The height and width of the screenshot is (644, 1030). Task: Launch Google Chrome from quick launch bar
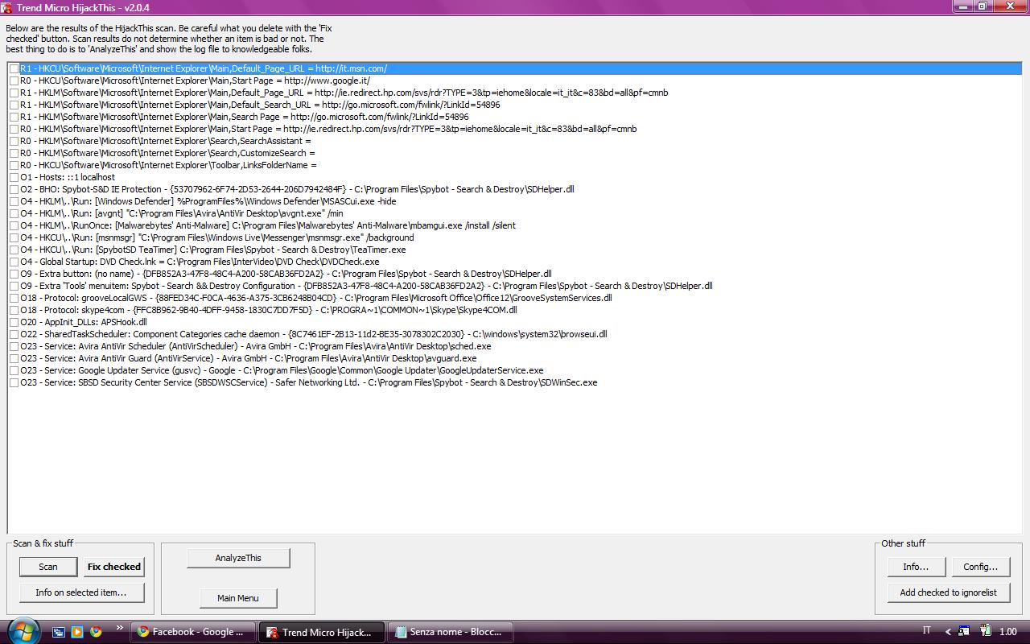tap(96, 632)
